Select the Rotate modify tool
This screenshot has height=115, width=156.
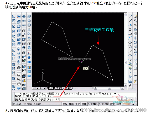(x=135, y=43)
